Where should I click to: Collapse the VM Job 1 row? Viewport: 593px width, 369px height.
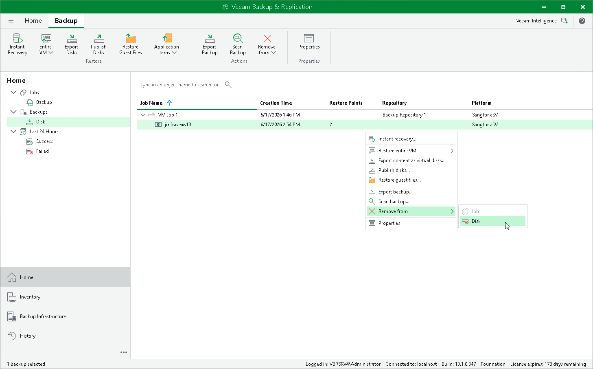click(x=143, y=115)
